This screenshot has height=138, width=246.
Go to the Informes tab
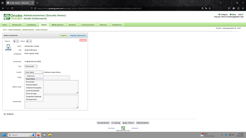point(103,25)
